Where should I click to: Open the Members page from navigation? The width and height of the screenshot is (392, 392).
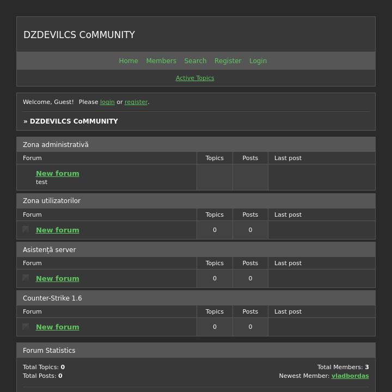pyautogui.click(x=161, y=61)
